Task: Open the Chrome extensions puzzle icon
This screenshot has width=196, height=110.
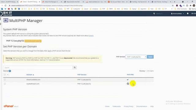Action: 190,5
